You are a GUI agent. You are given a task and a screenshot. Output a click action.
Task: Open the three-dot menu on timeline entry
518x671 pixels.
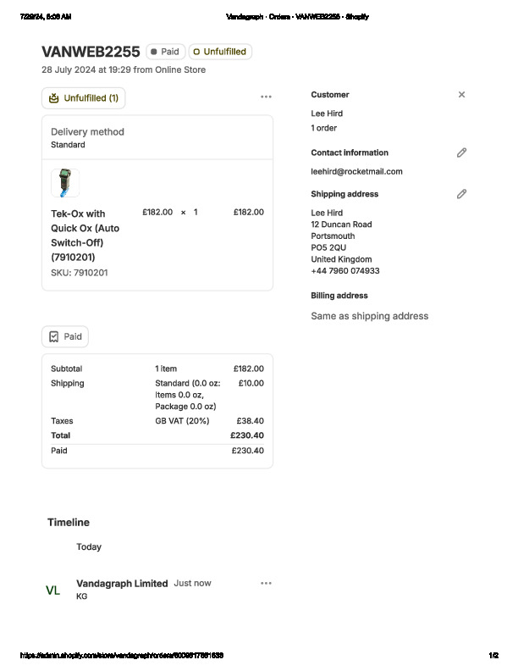pos(266,583)
